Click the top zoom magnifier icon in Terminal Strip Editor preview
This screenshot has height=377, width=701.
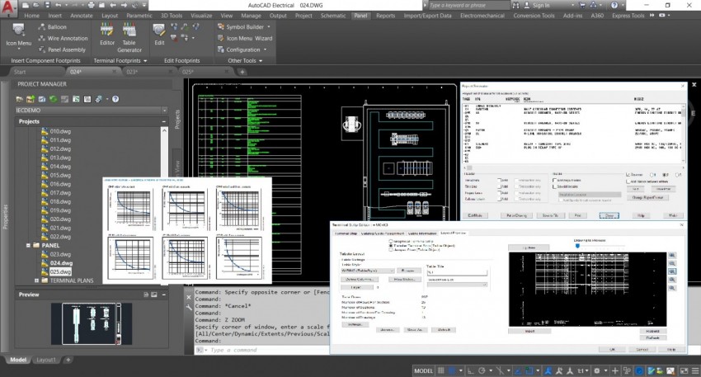(x=672, y=256)
